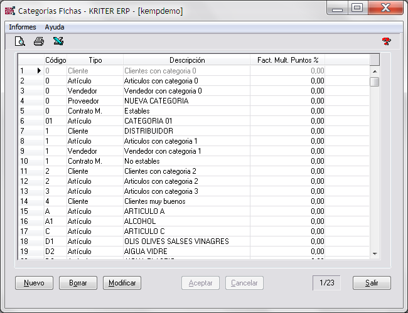Screen dimensions: 408x313
Task: Click the red help icon
Action: [387, 42]
